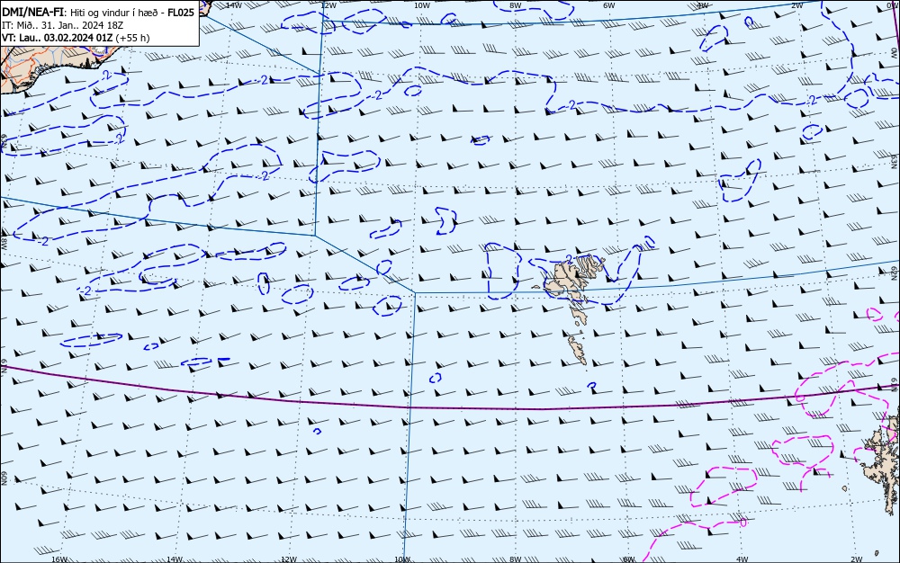This screenshot has height=563, width=900.
Task: Click the '10W' longitude label on bottom edge
Action: pos(403,559)
